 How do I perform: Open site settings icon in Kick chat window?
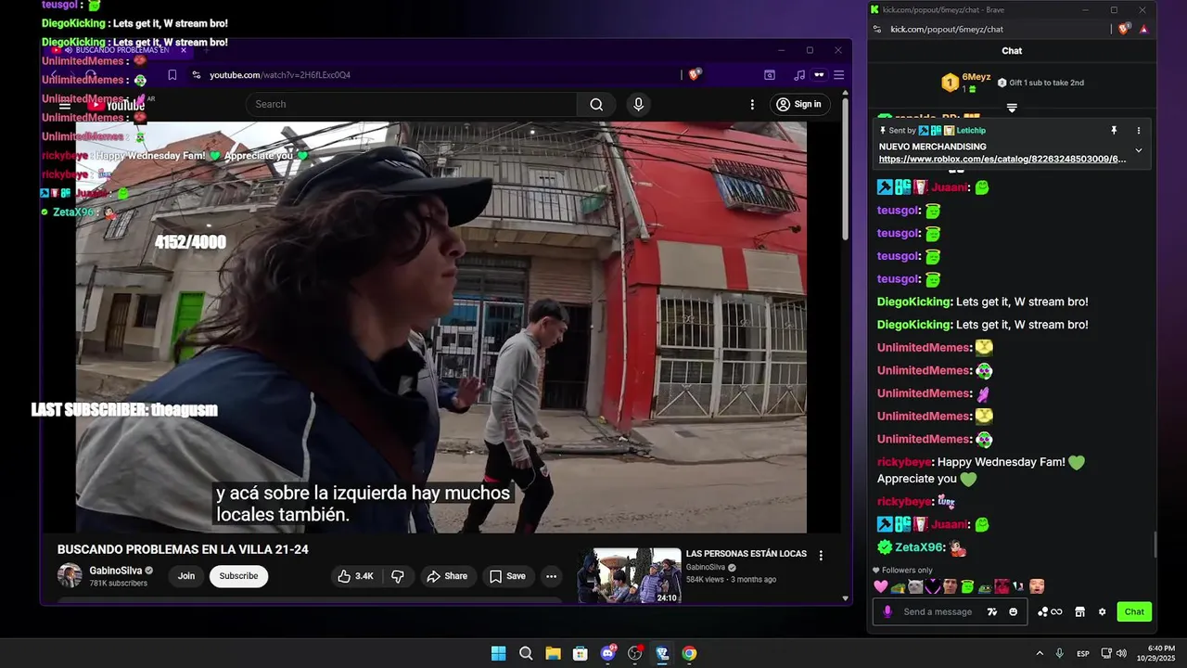[876, 30]
